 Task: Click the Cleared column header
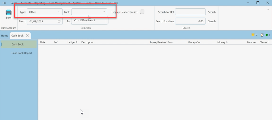coord(264,42)
